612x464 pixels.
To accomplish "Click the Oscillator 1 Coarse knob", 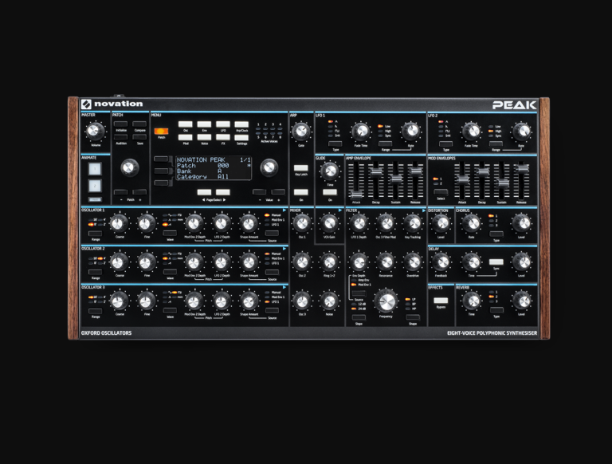I will coord(119,223).
